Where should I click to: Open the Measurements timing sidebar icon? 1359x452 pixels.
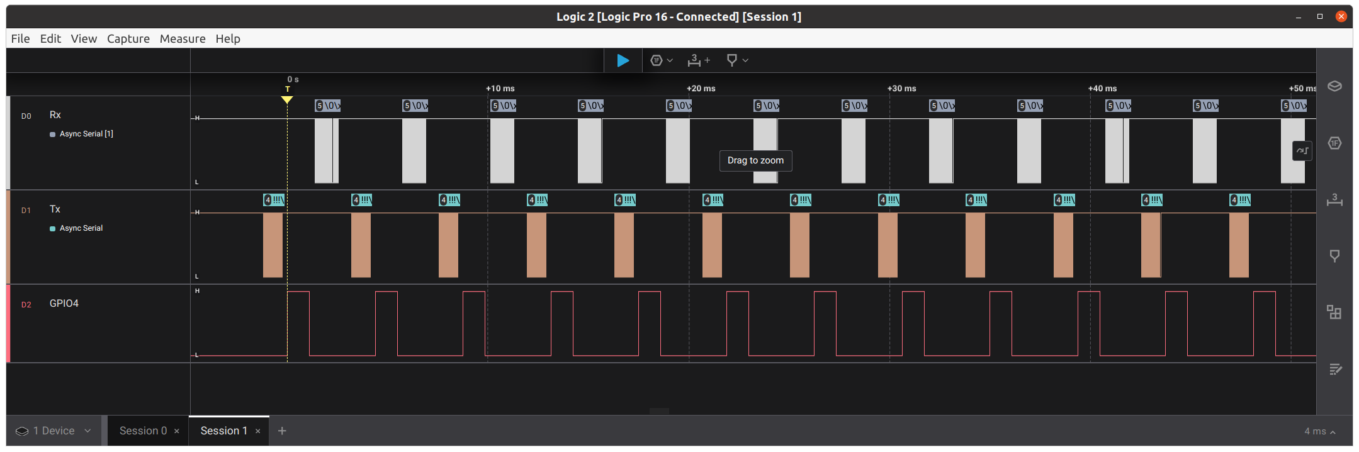[1334, 200]
